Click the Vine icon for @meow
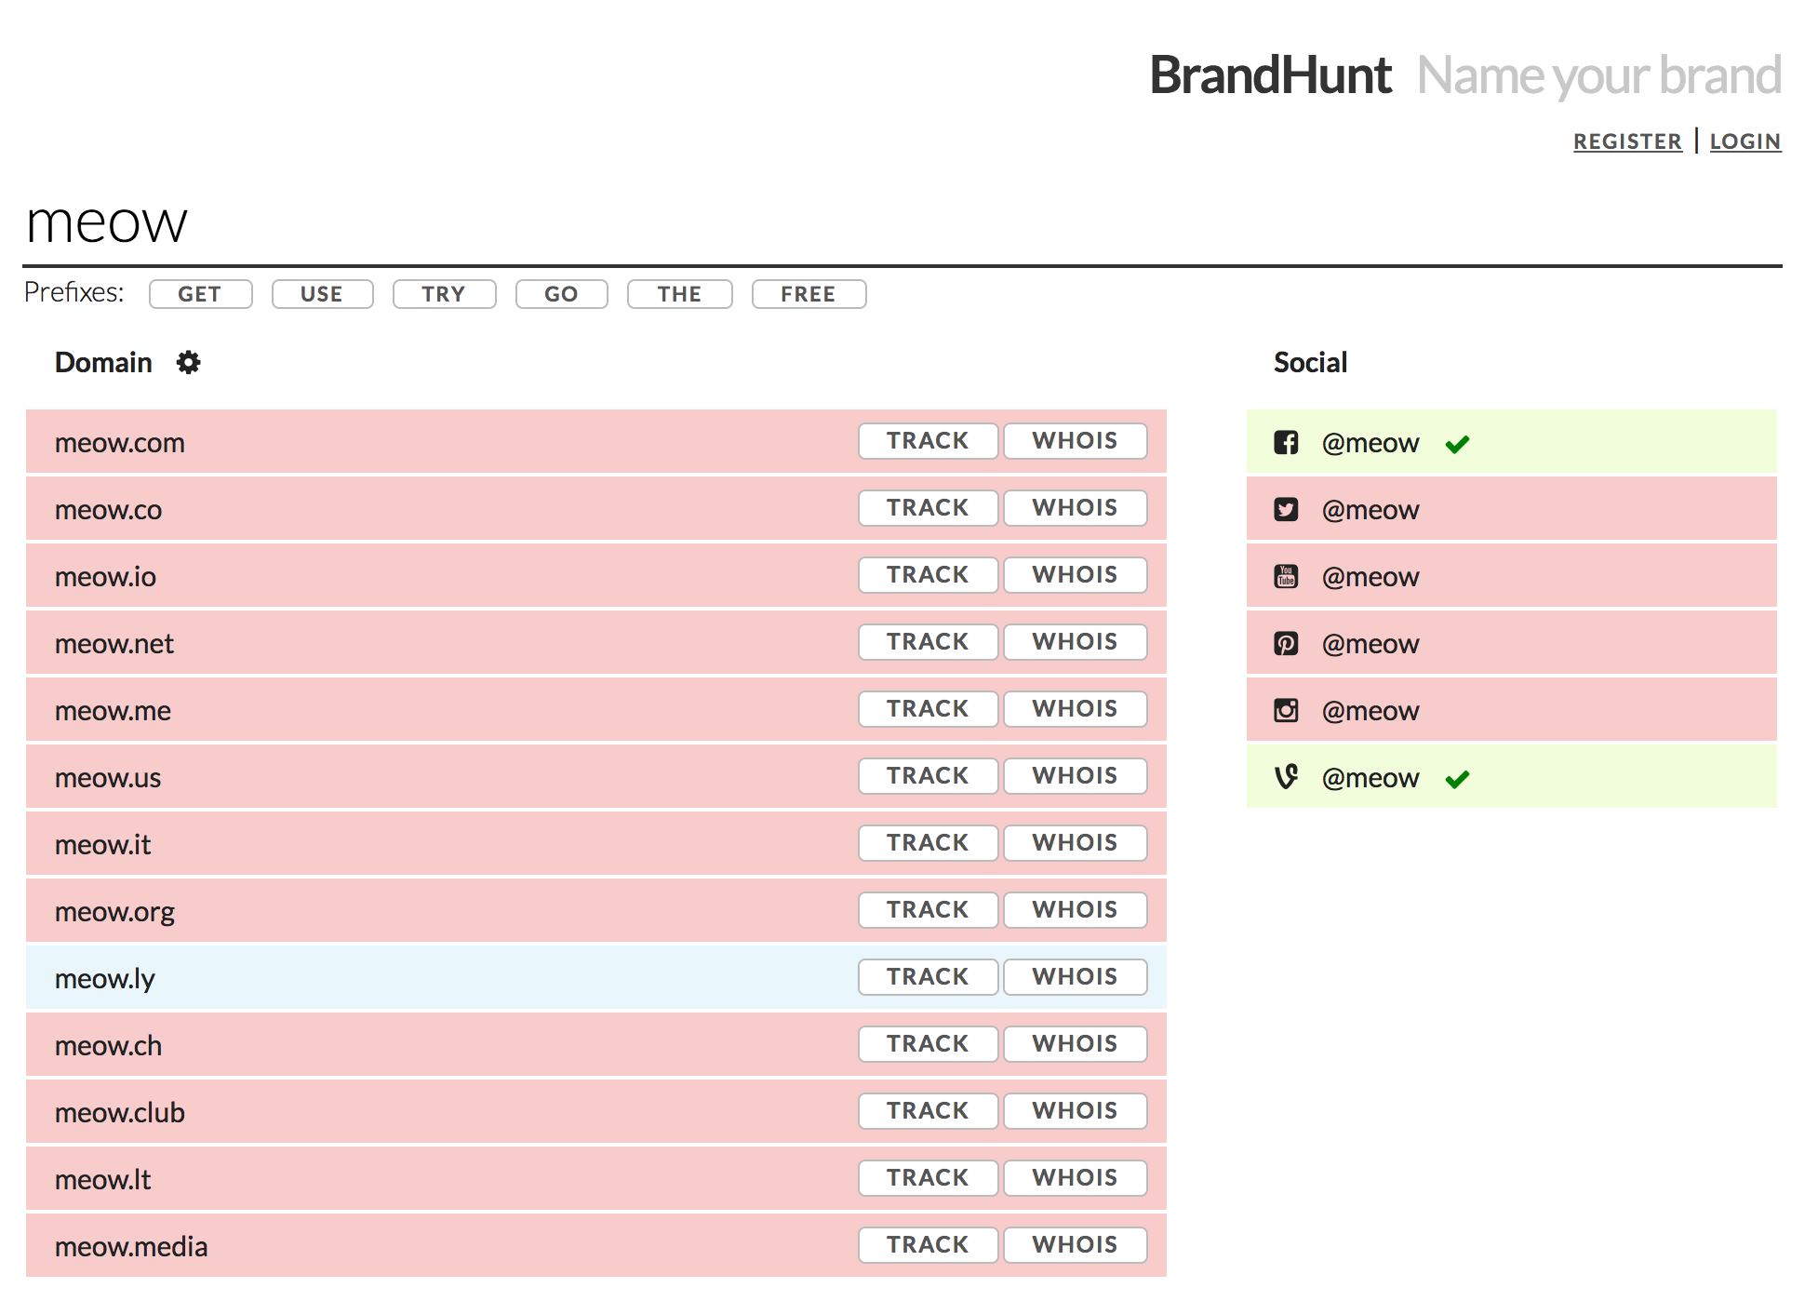 1286,777
